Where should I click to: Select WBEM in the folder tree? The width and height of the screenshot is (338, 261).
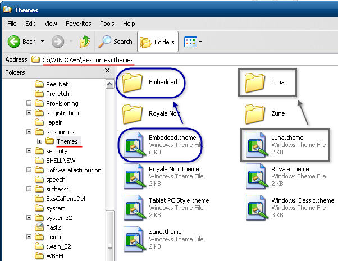tap(54, 256)
